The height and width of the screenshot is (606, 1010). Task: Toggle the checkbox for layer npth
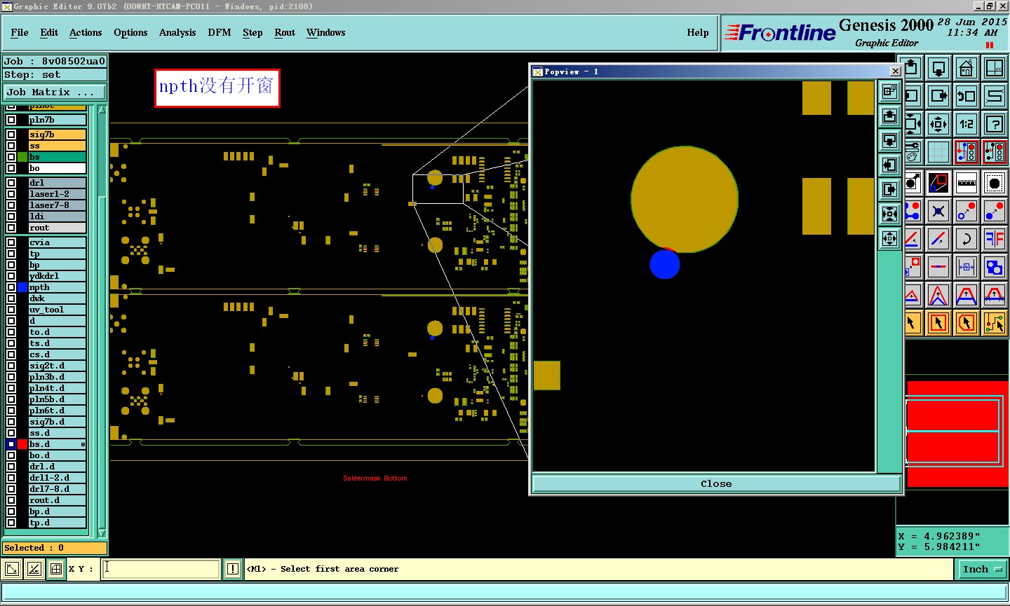click(11, 287)
